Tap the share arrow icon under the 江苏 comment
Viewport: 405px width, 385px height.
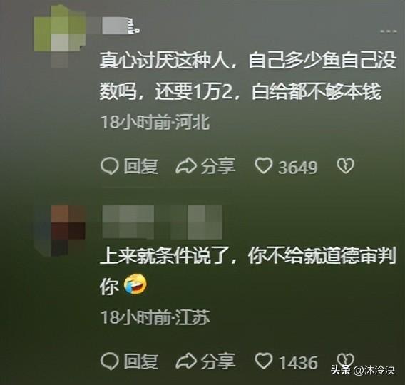pos(185,361)
